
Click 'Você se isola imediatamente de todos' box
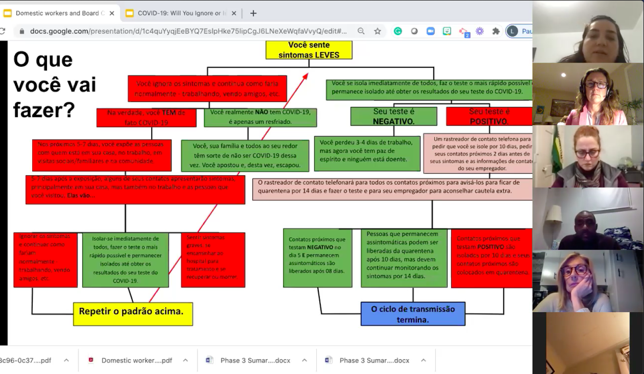[429, 90]
